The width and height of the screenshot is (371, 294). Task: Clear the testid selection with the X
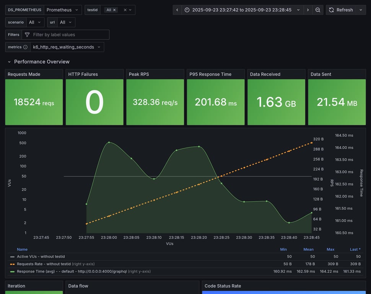pos(125,10)
